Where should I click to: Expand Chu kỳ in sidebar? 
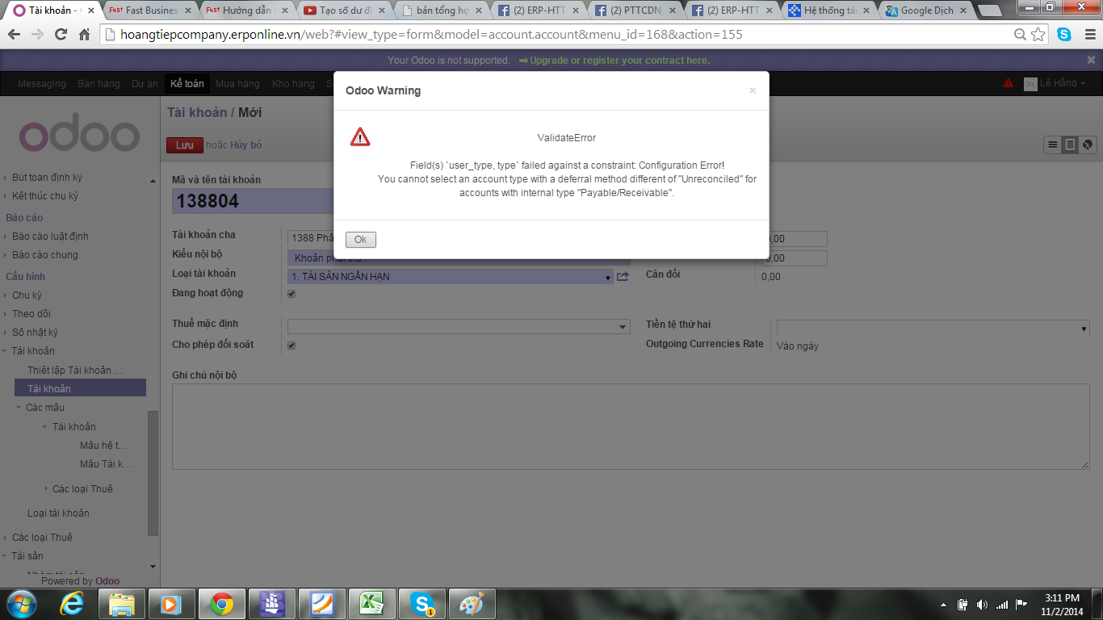[x=27, y=295]
